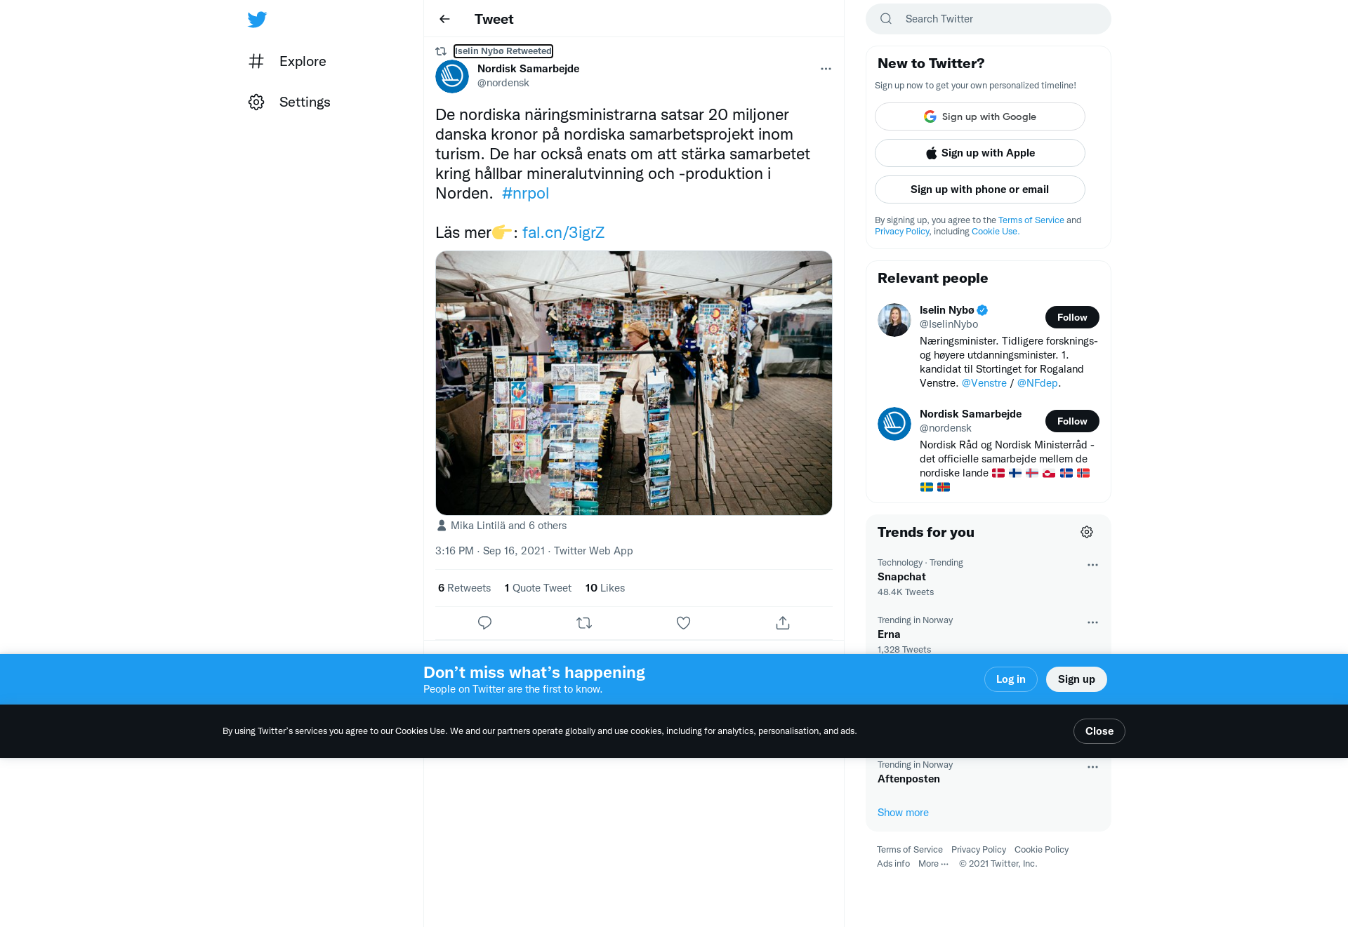Open Trends settings gear icon
Viewport: 1348px width, 927px height.
(1087, 532)
